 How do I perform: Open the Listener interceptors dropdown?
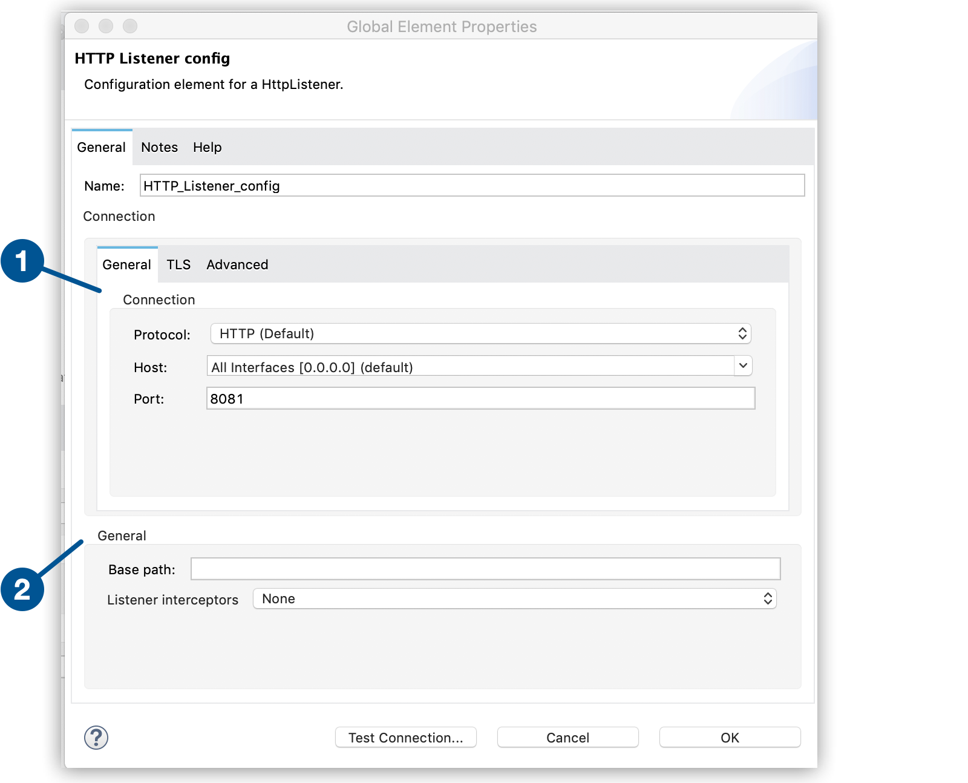coord(514,598)
